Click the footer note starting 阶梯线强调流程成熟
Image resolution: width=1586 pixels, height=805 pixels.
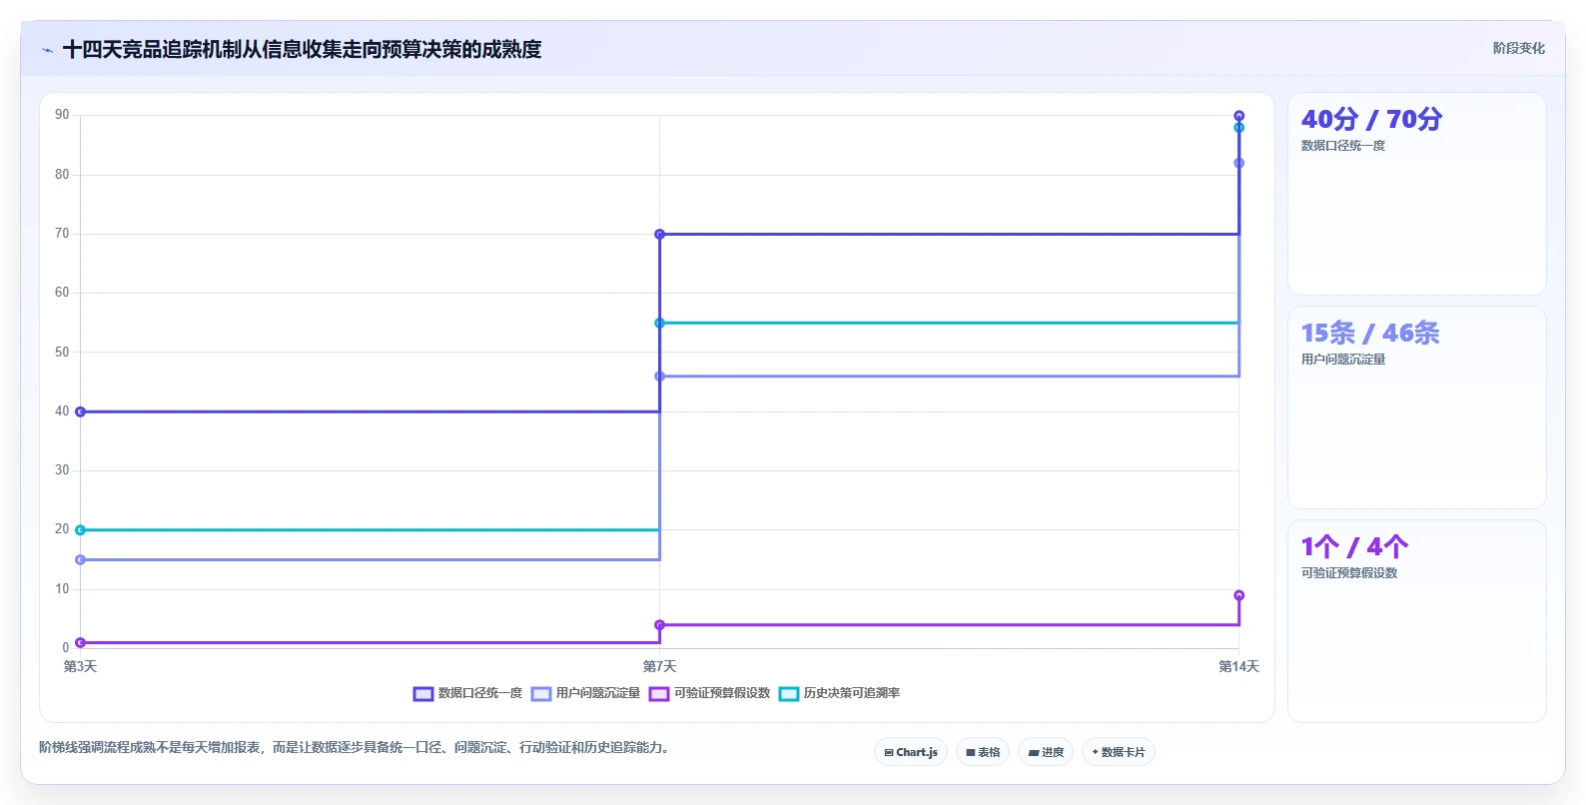coord(355,747)
